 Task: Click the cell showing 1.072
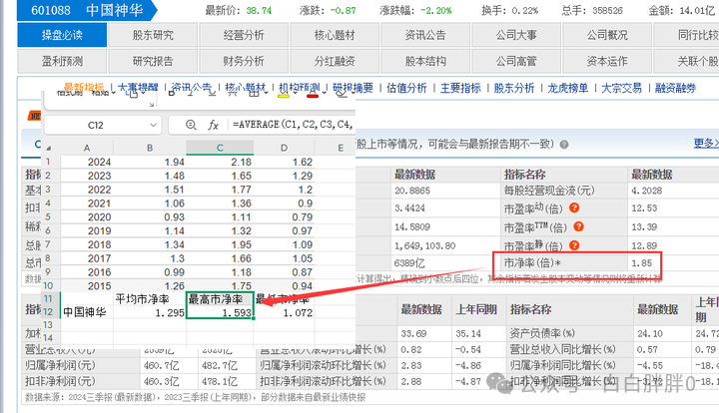[x=284, y=312]
